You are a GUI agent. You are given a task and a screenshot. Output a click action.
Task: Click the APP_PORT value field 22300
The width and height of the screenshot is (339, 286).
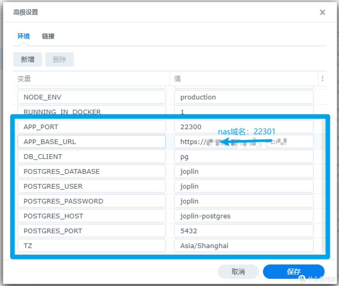244,127
